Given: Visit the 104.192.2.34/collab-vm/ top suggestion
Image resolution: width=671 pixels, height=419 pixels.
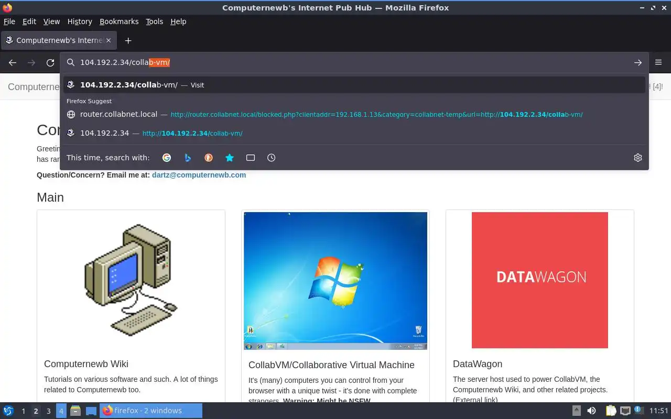Looking at the screenshot, I should tap(354, 85).
